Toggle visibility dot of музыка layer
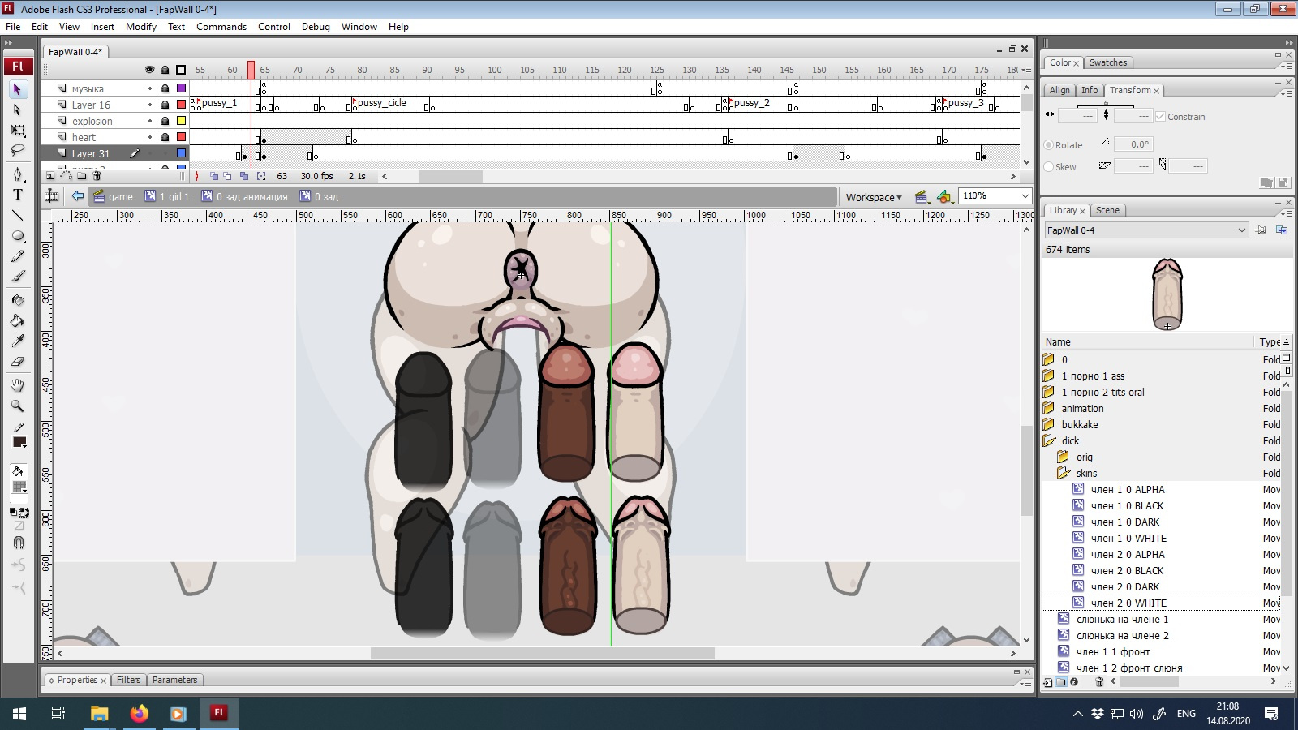The image size is (1298, 730). pos(149,88)
